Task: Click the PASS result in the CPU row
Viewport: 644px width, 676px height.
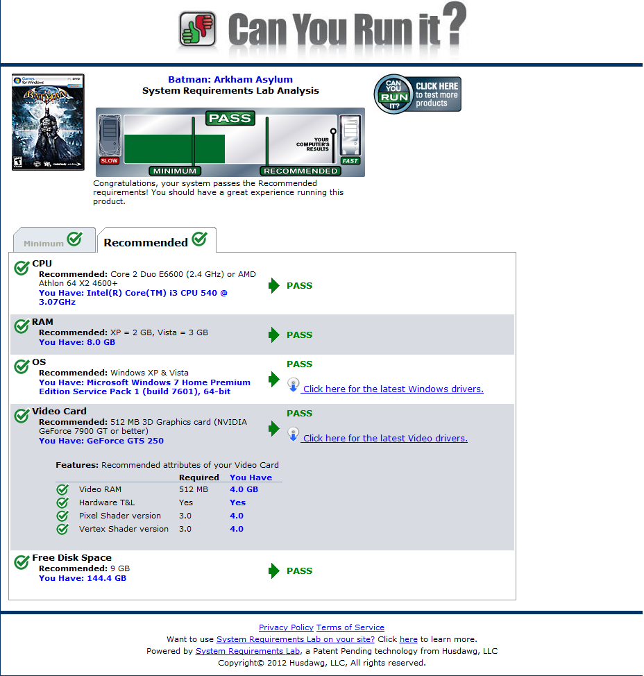Action: click(300, 286)
